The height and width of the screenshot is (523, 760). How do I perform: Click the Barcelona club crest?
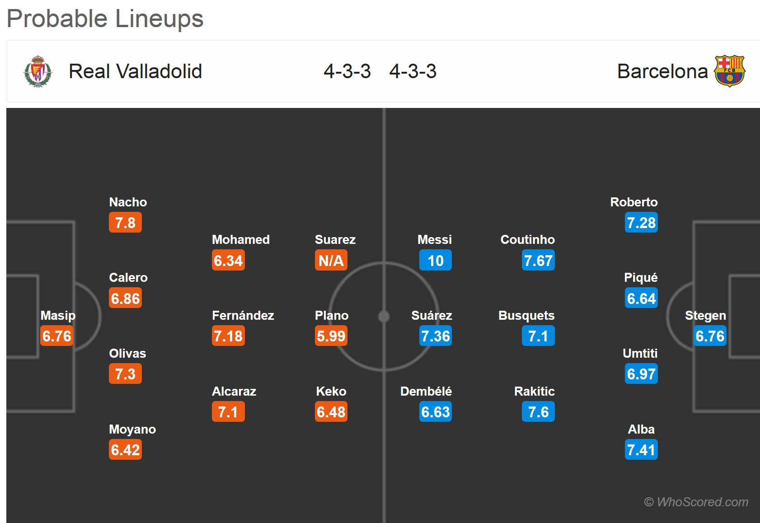coord(729,71)
